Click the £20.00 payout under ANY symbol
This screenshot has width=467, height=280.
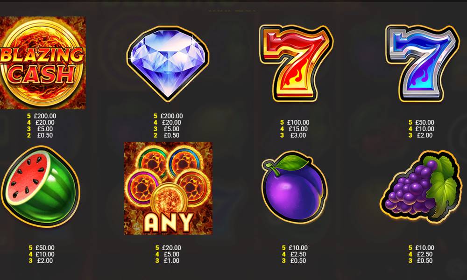pyautogui.click(x=171, y=248)
